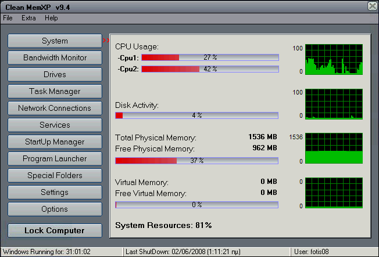Click the Cpu2 usage bar showing 42 %

tap(210, 69)
